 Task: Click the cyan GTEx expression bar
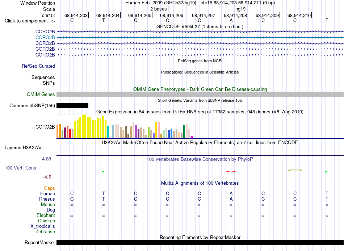(108, 132)
